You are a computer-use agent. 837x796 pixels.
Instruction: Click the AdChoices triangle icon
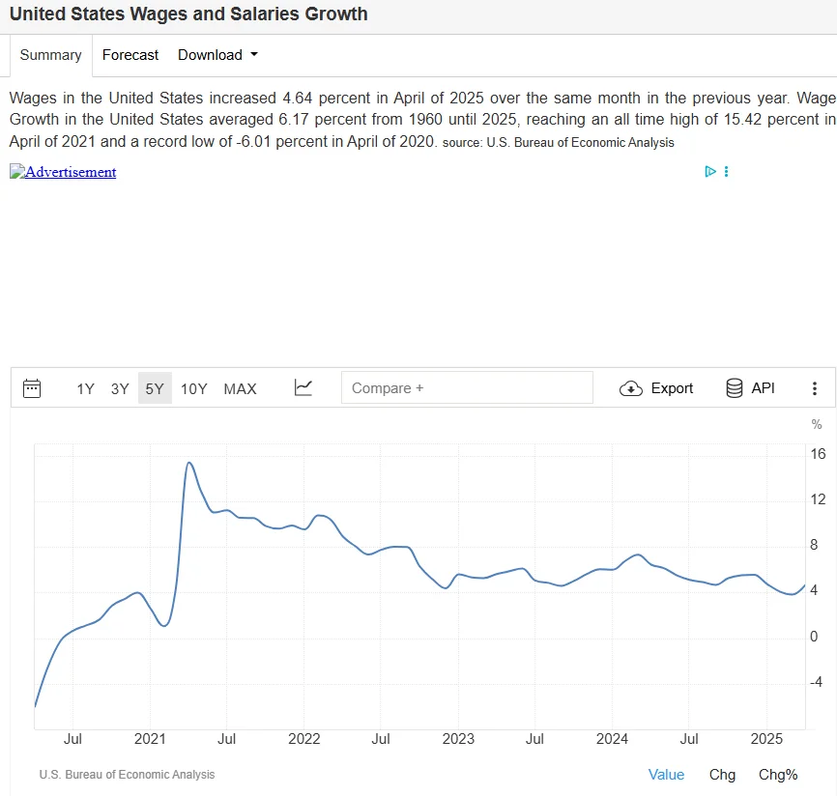coord(710,171)
